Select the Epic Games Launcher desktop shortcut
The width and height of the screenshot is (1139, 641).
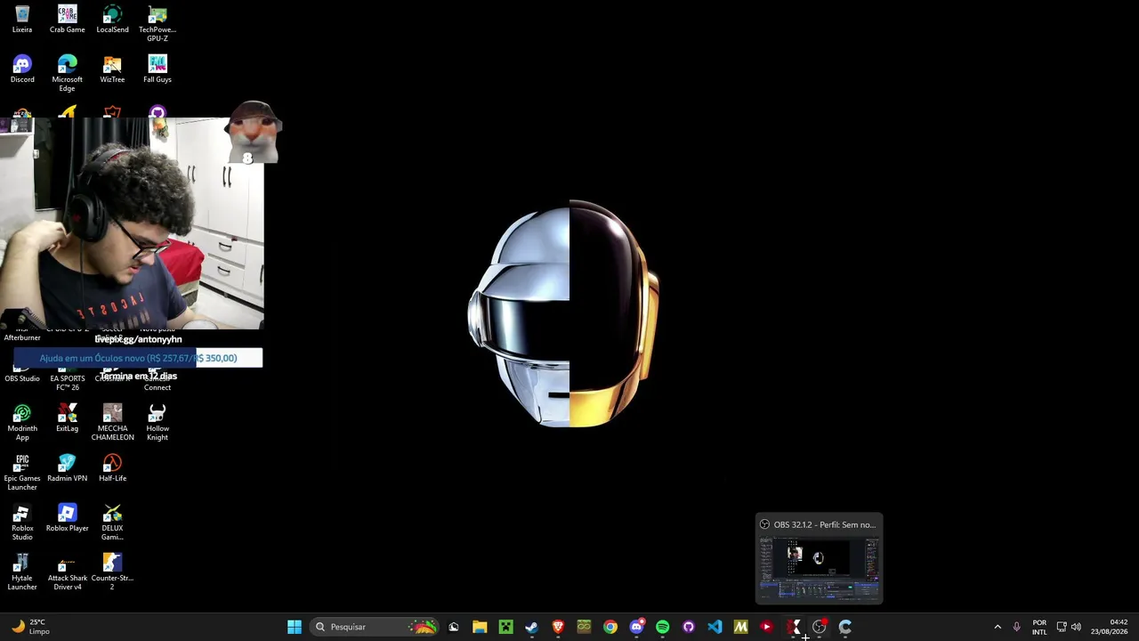(22, 473)
